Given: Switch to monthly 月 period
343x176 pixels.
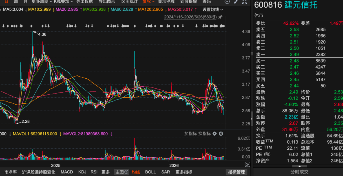Looking at the screenshot, I should (x=25, y=2).
